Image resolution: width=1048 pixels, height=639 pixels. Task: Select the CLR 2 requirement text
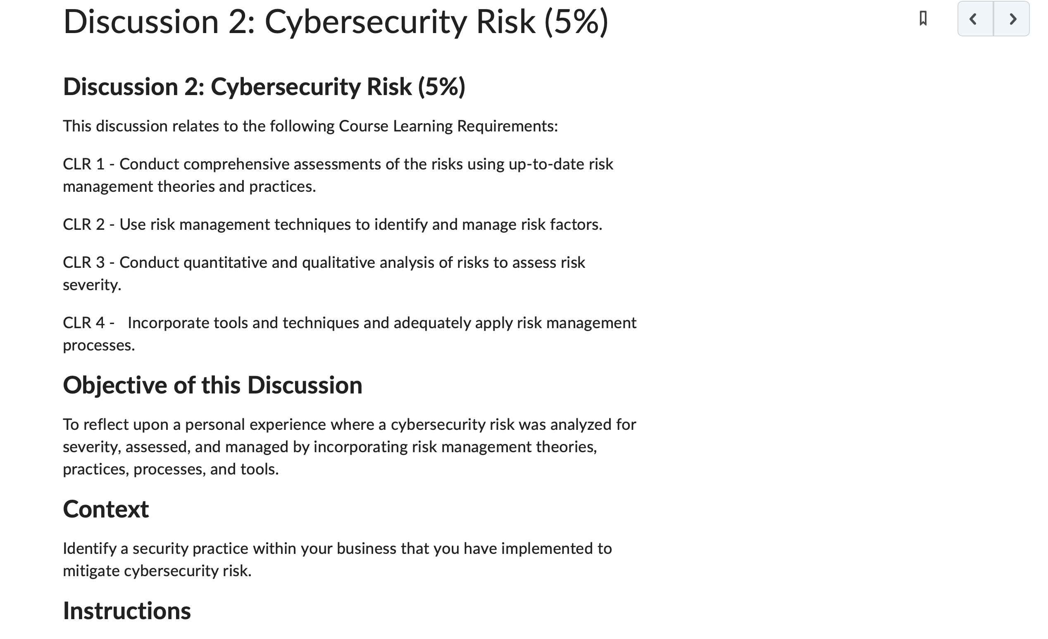click(x=333, y=224)
